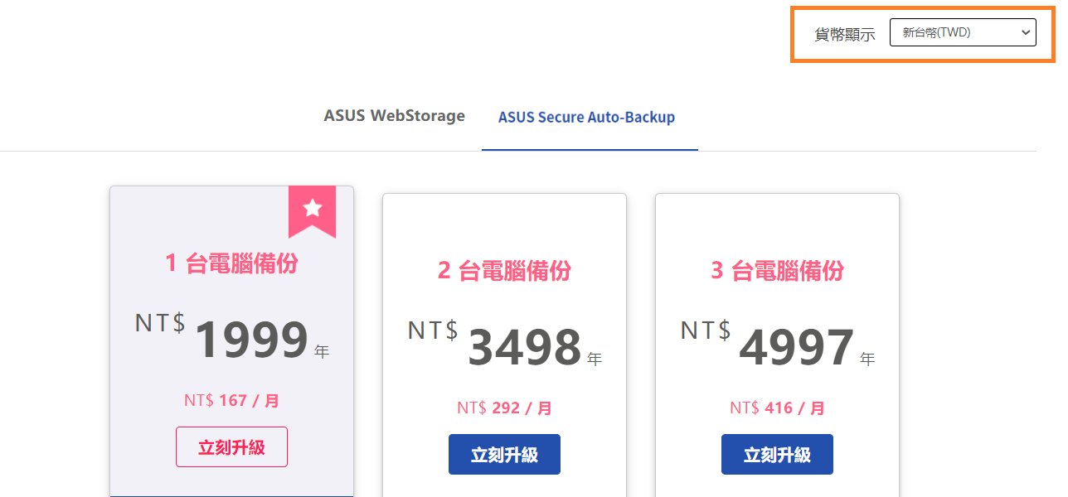The width and height of the screenshot is (1068, 497).
Task: Click the NT$ 416 / 月 price
Action: [777, 408]
